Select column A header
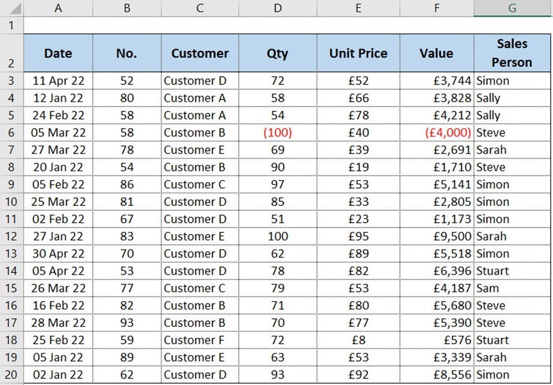The image size is (553, 385). click(58, 8)
